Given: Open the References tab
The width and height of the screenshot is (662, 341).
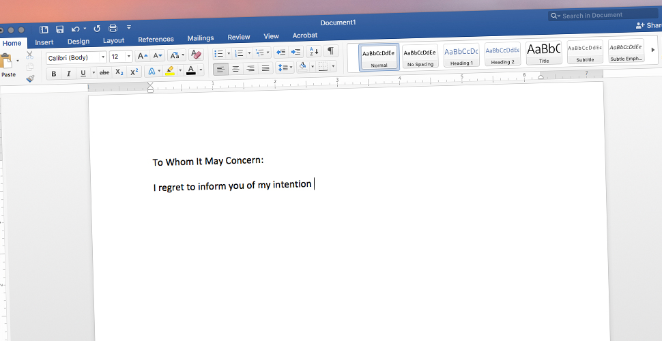Looking at the screenshot, I should tap(156, 40).
